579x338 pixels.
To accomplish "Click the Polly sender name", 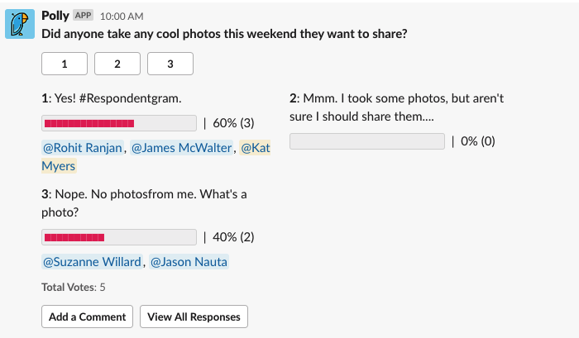I will tap(55, 16).
